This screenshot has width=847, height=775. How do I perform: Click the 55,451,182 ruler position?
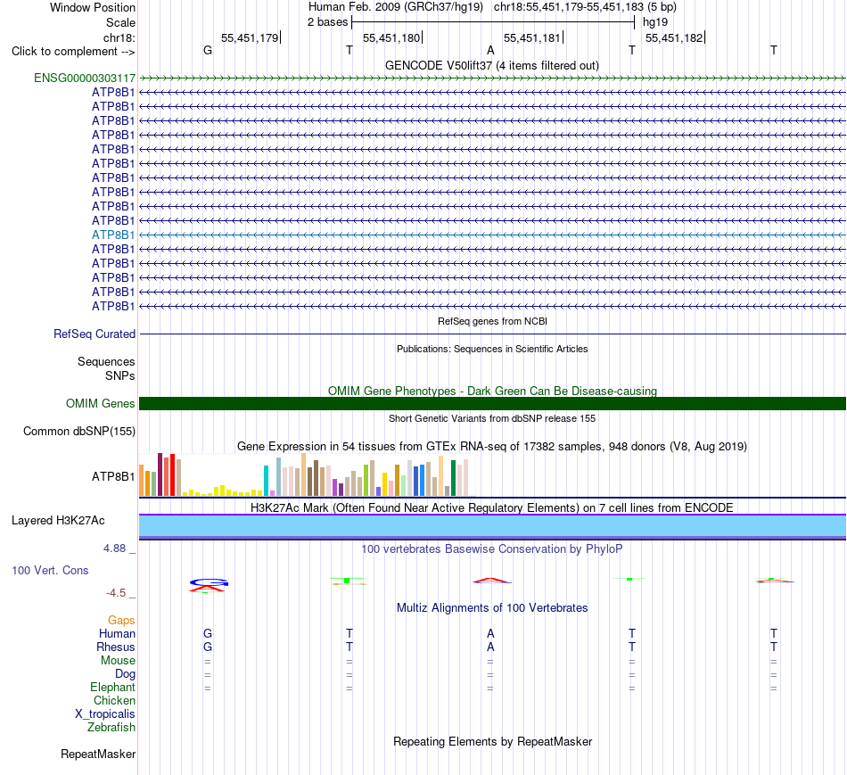coord(674,37)
